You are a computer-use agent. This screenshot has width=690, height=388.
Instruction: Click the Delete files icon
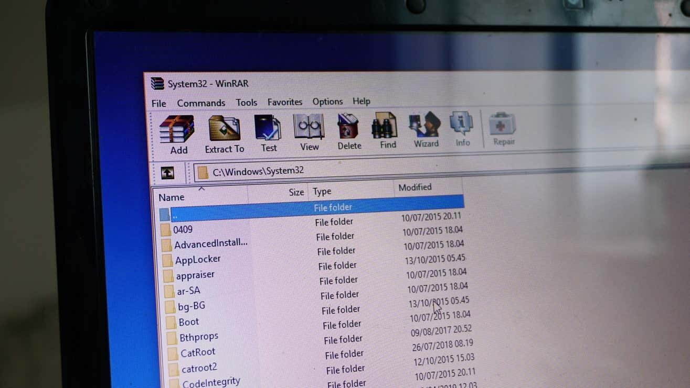tap(348, 126)
